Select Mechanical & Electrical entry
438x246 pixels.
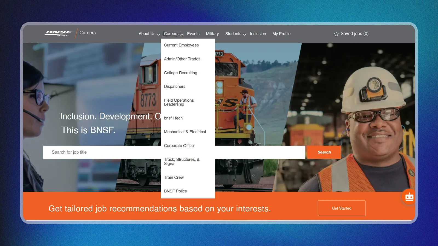[x=185, y=132]
